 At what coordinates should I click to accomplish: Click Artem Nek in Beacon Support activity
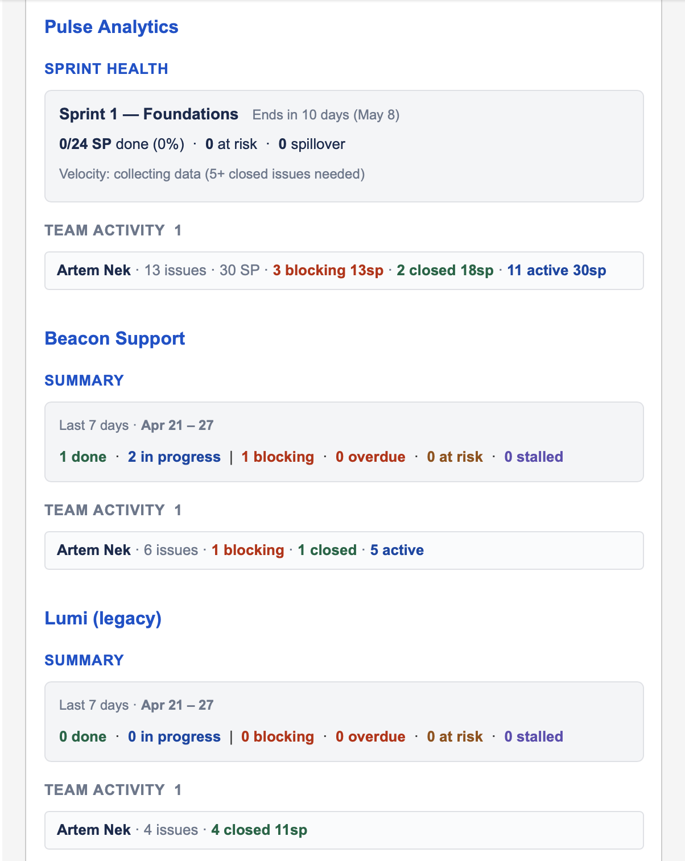click(94, 550)
